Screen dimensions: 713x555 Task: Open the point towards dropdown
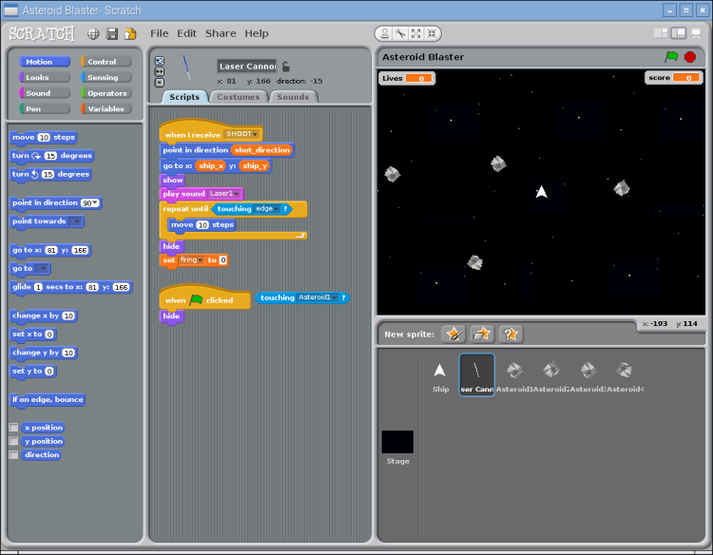(76, 221)
